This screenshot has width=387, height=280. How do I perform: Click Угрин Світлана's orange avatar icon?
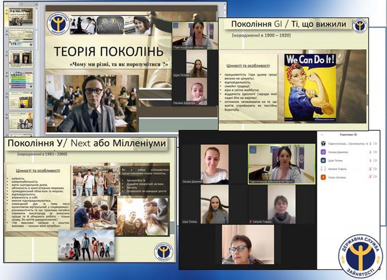323,177
